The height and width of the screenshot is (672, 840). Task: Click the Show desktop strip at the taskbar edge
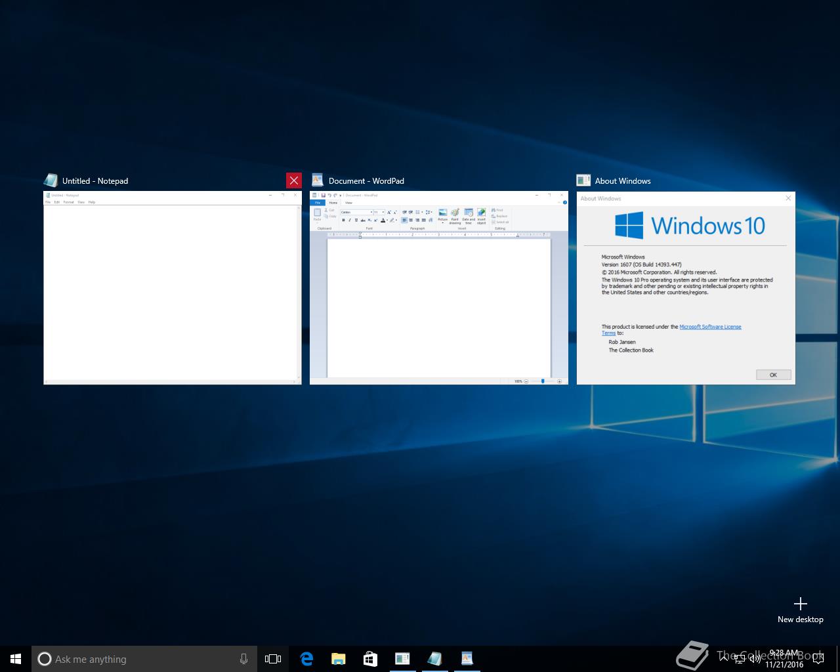838,659
